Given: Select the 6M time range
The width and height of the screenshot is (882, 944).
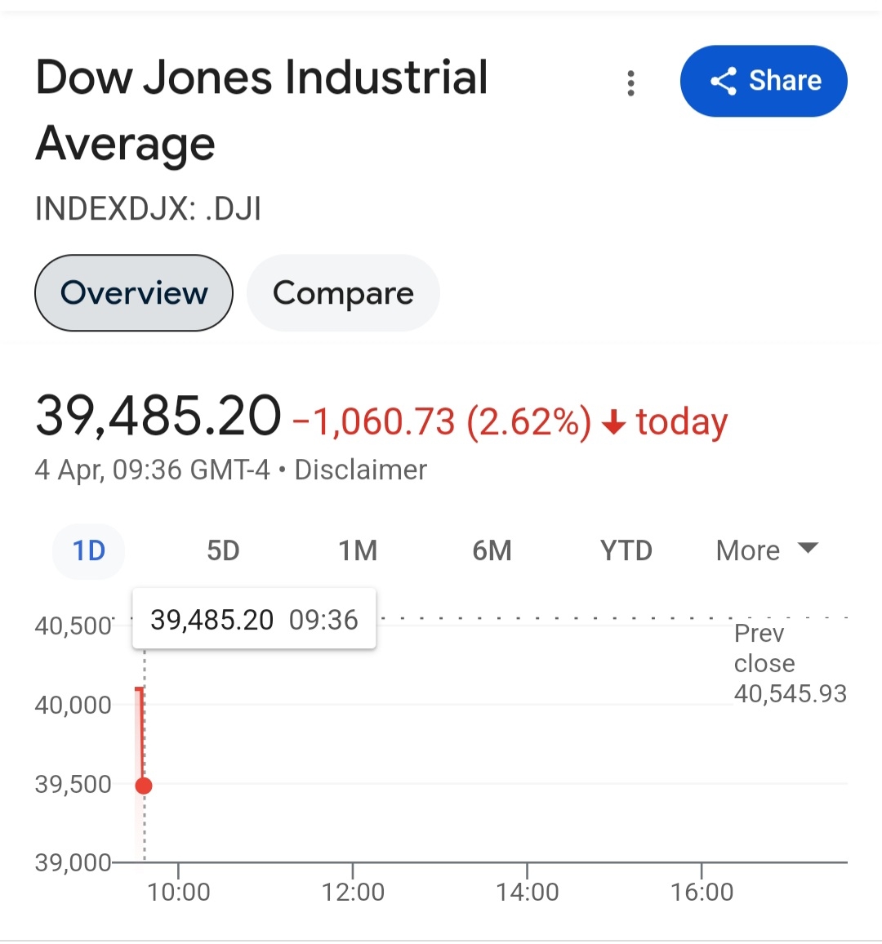Looking at the screenshot, I should coord(492,551).
